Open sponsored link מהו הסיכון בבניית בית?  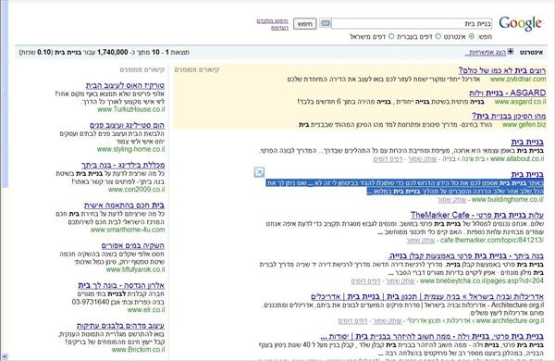(x=509, y=116)
